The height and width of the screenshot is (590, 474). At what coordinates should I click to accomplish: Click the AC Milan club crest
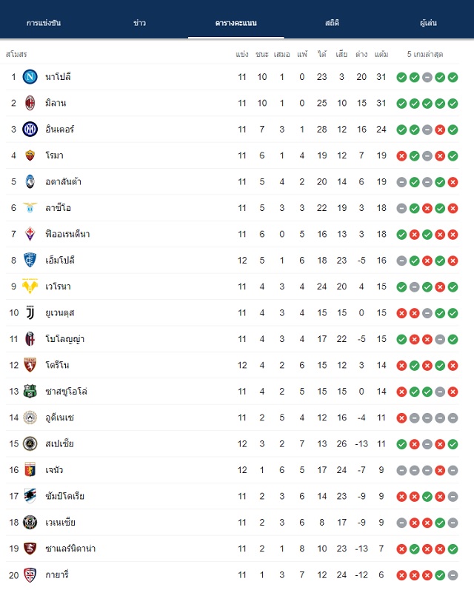pos(30,103)
